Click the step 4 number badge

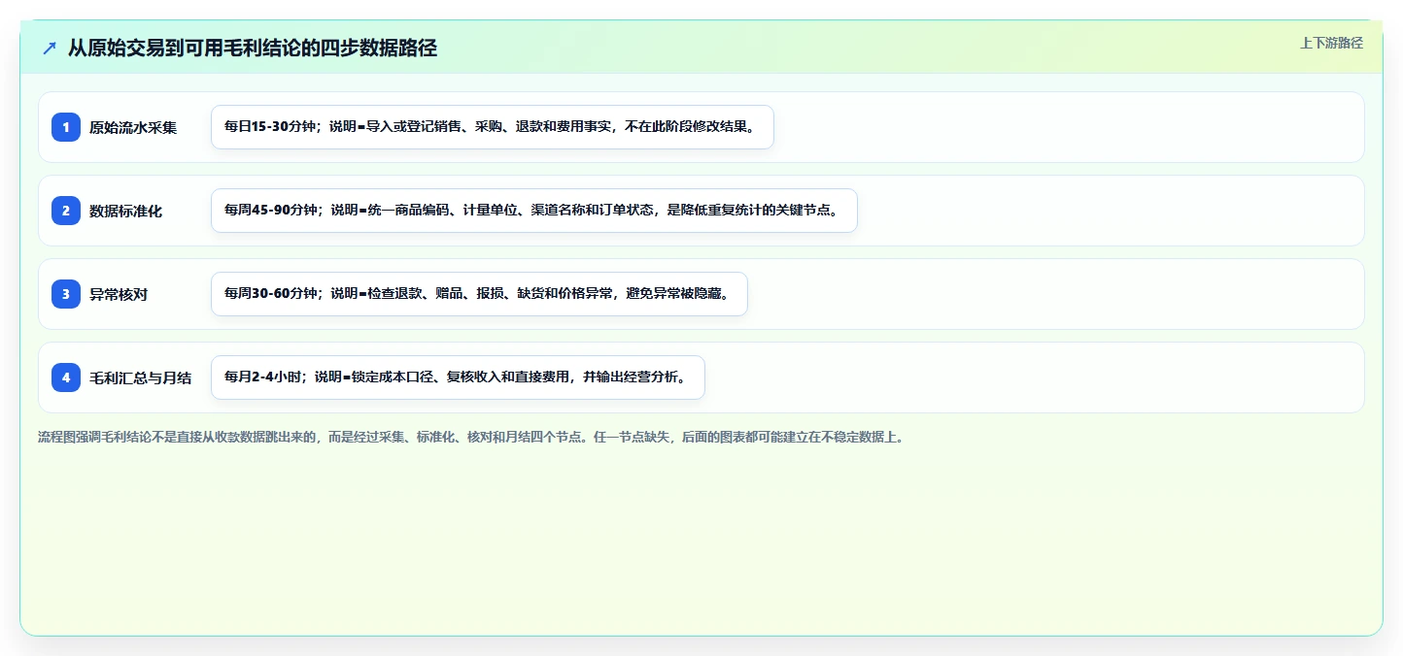click(x=66, y=377)
